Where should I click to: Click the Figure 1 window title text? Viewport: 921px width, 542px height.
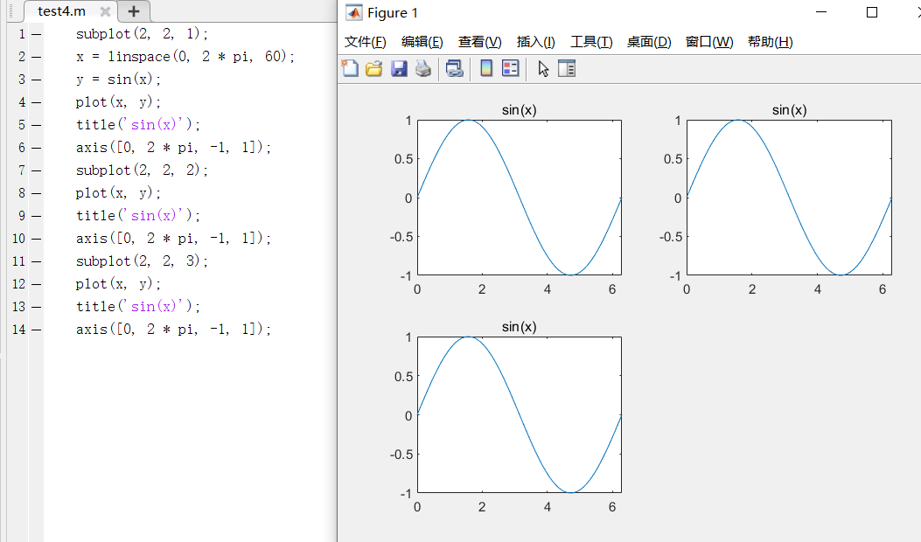click(393, 13)
